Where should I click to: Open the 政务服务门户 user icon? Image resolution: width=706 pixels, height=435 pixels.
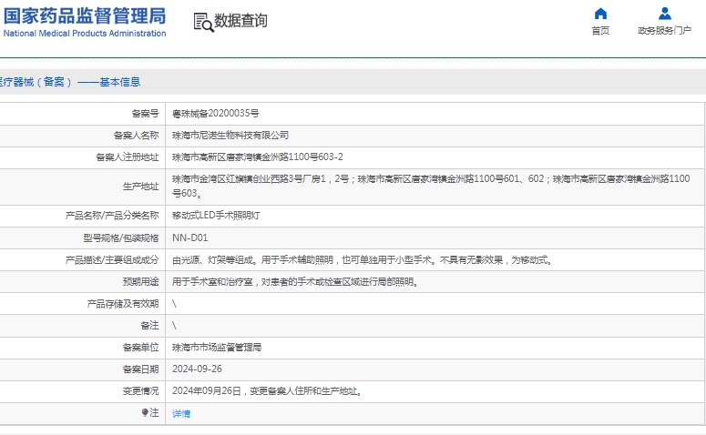click(x=665, y=14)
